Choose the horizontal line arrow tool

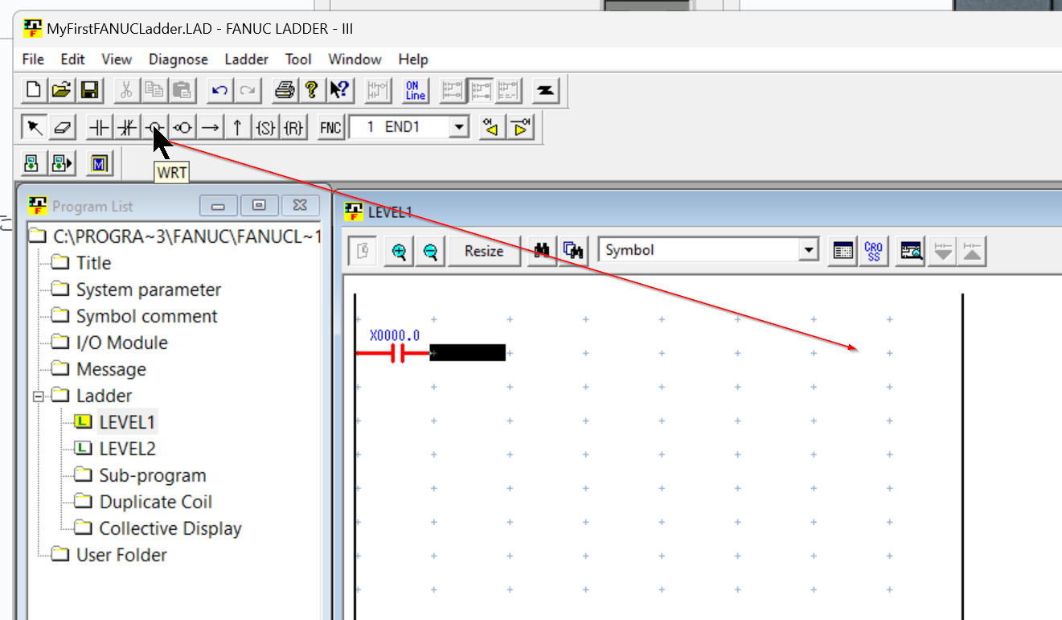pyautogui.click(x=210, y=126)
